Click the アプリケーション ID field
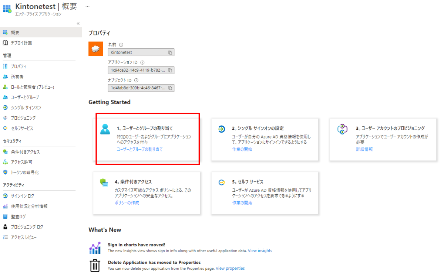The height and width of the screenshot is (273, 444). point(141,70)
